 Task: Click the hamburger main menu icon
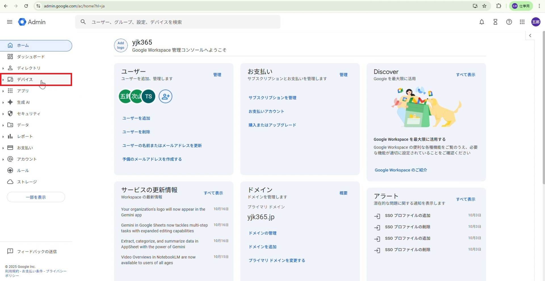(10, 22)
